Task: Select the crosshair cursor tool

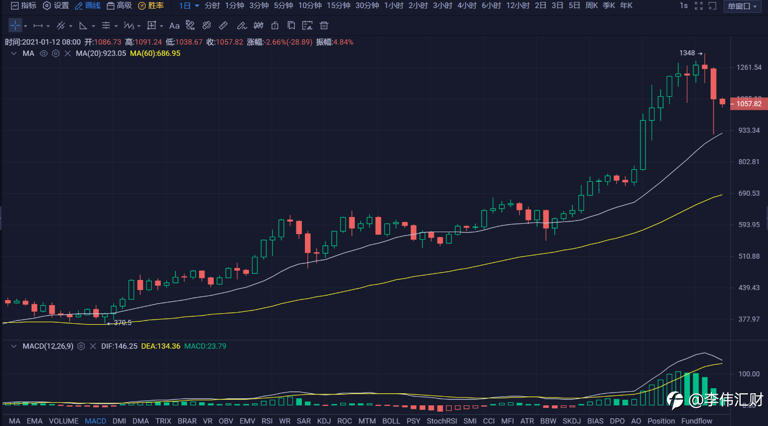Action: point(15,25)
